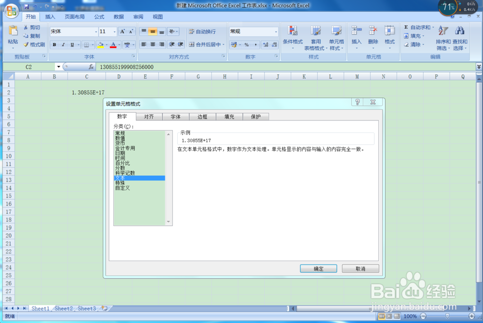Open the fill color dropdown arrow
Screen dimensions: 483x323
[x=107, y=45]
